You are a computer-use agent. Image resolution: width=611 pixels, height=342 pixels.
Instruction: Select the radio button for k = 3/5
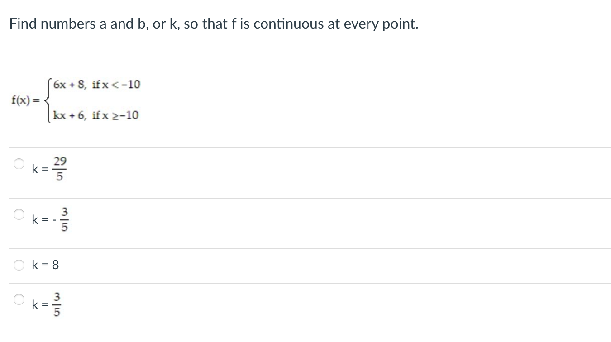click(19, 299)
